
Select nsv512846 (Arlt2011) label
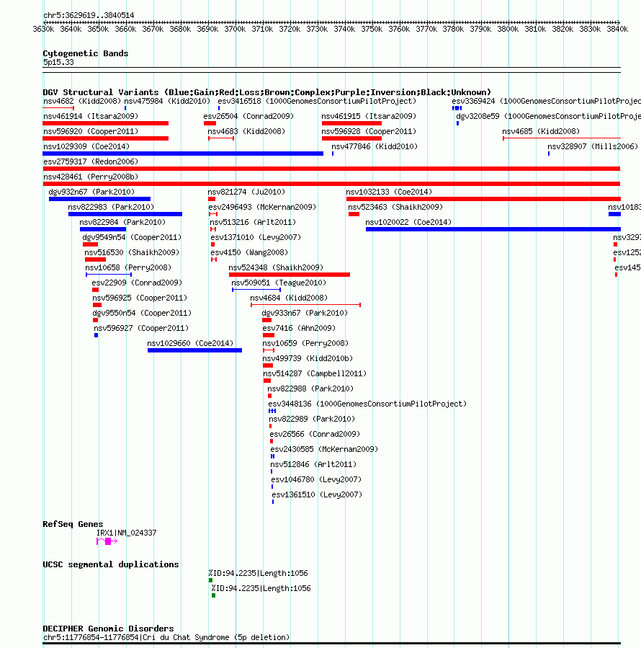point(313,465)
